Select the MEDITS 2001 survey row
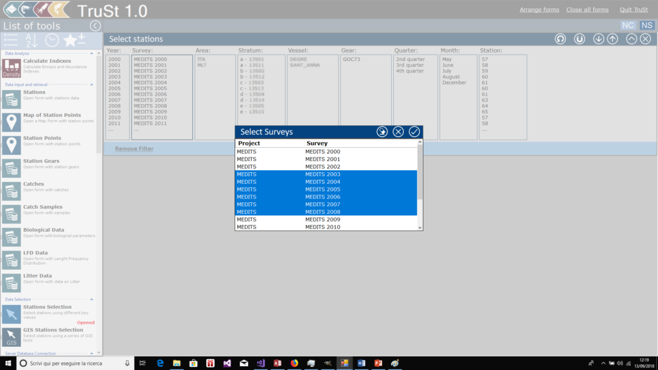This screenshot has height=370, width=658. pyautogui.click(x=326, y=159)
